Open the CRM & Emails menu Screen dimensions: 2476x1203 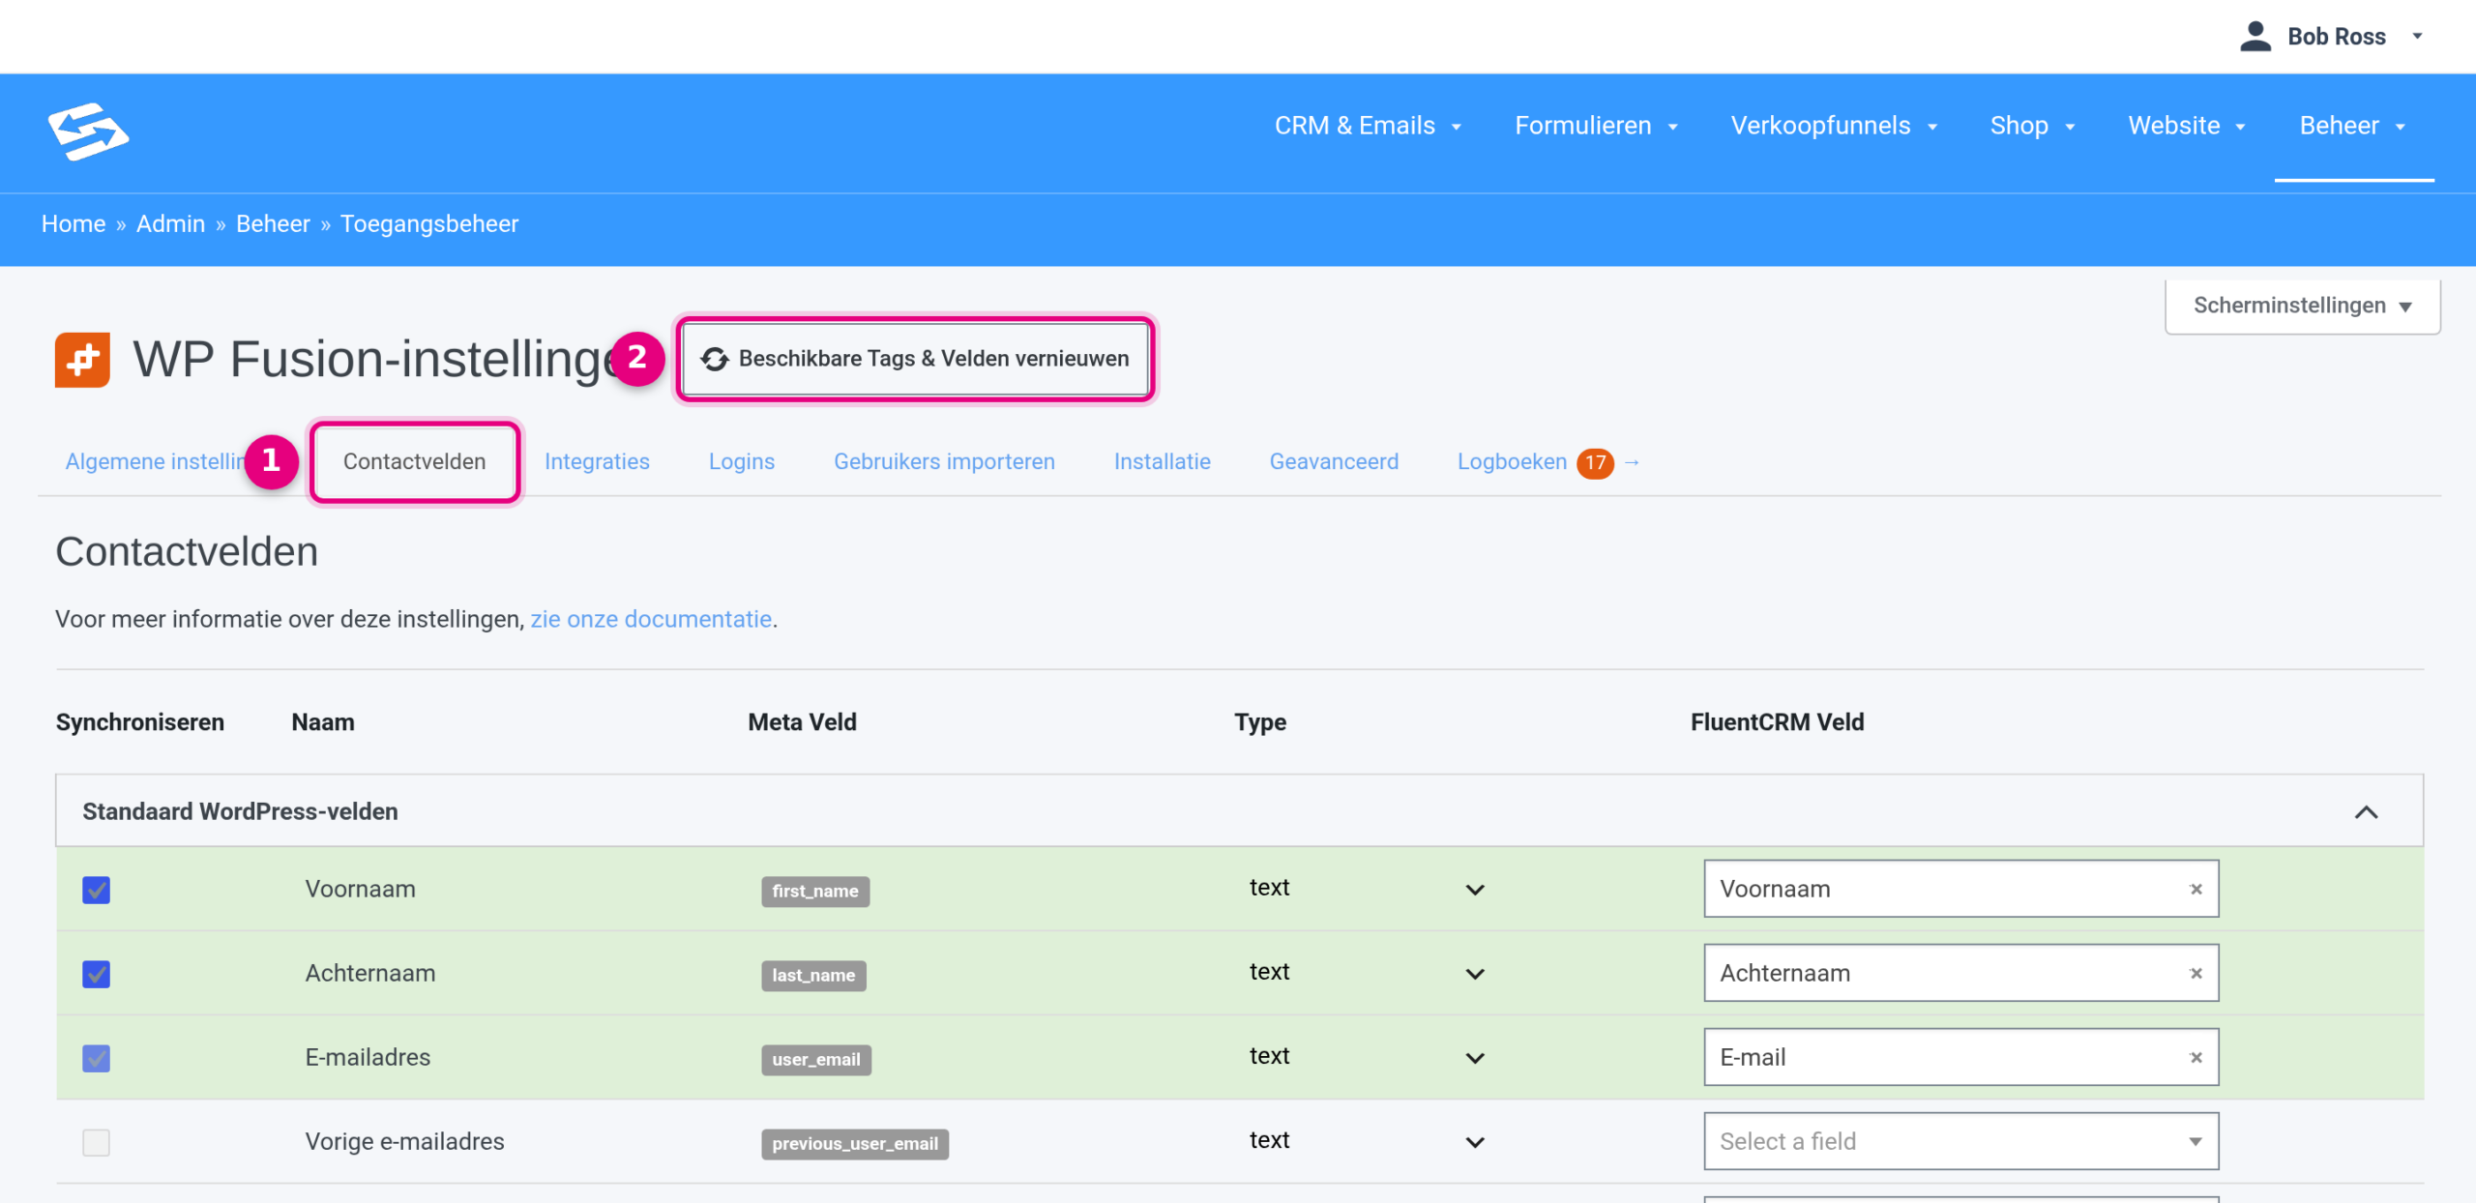pyautogui.click(x=1368, y=126)
